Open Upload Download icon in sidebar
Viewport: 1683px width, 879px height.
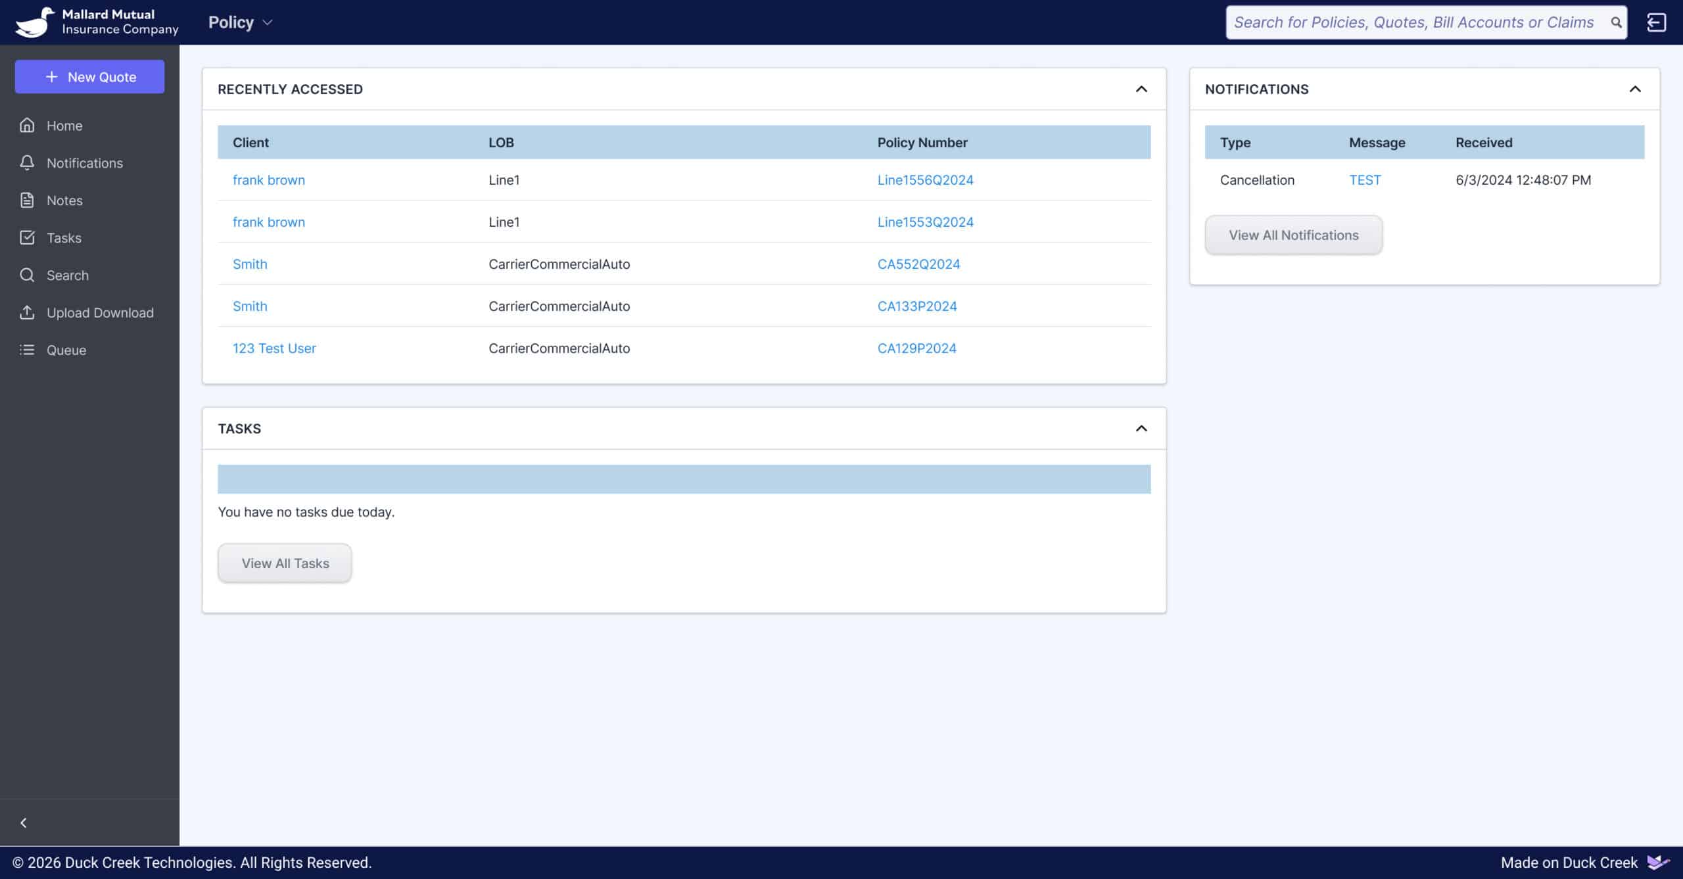point(27,312)
